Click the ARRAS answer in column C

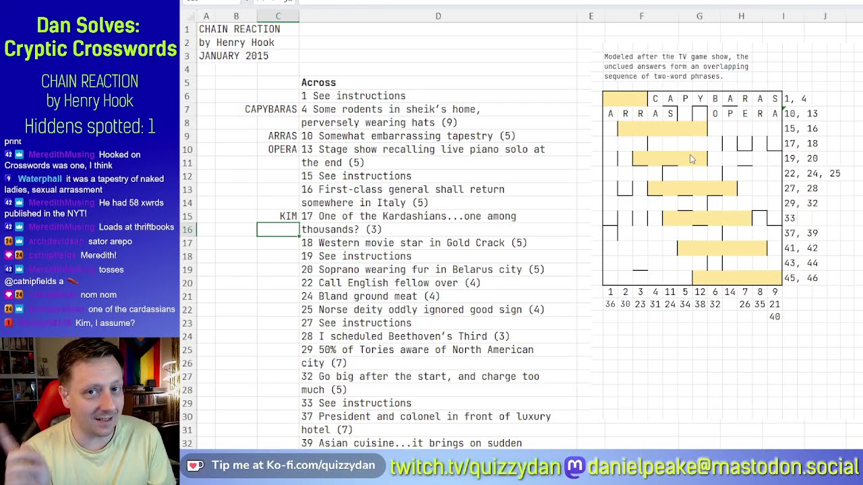282,136
